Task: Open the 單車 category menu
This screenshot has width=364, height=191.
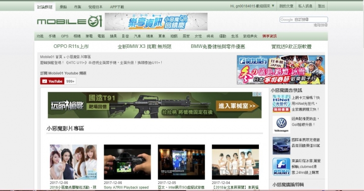Action: tap(162, 36)
